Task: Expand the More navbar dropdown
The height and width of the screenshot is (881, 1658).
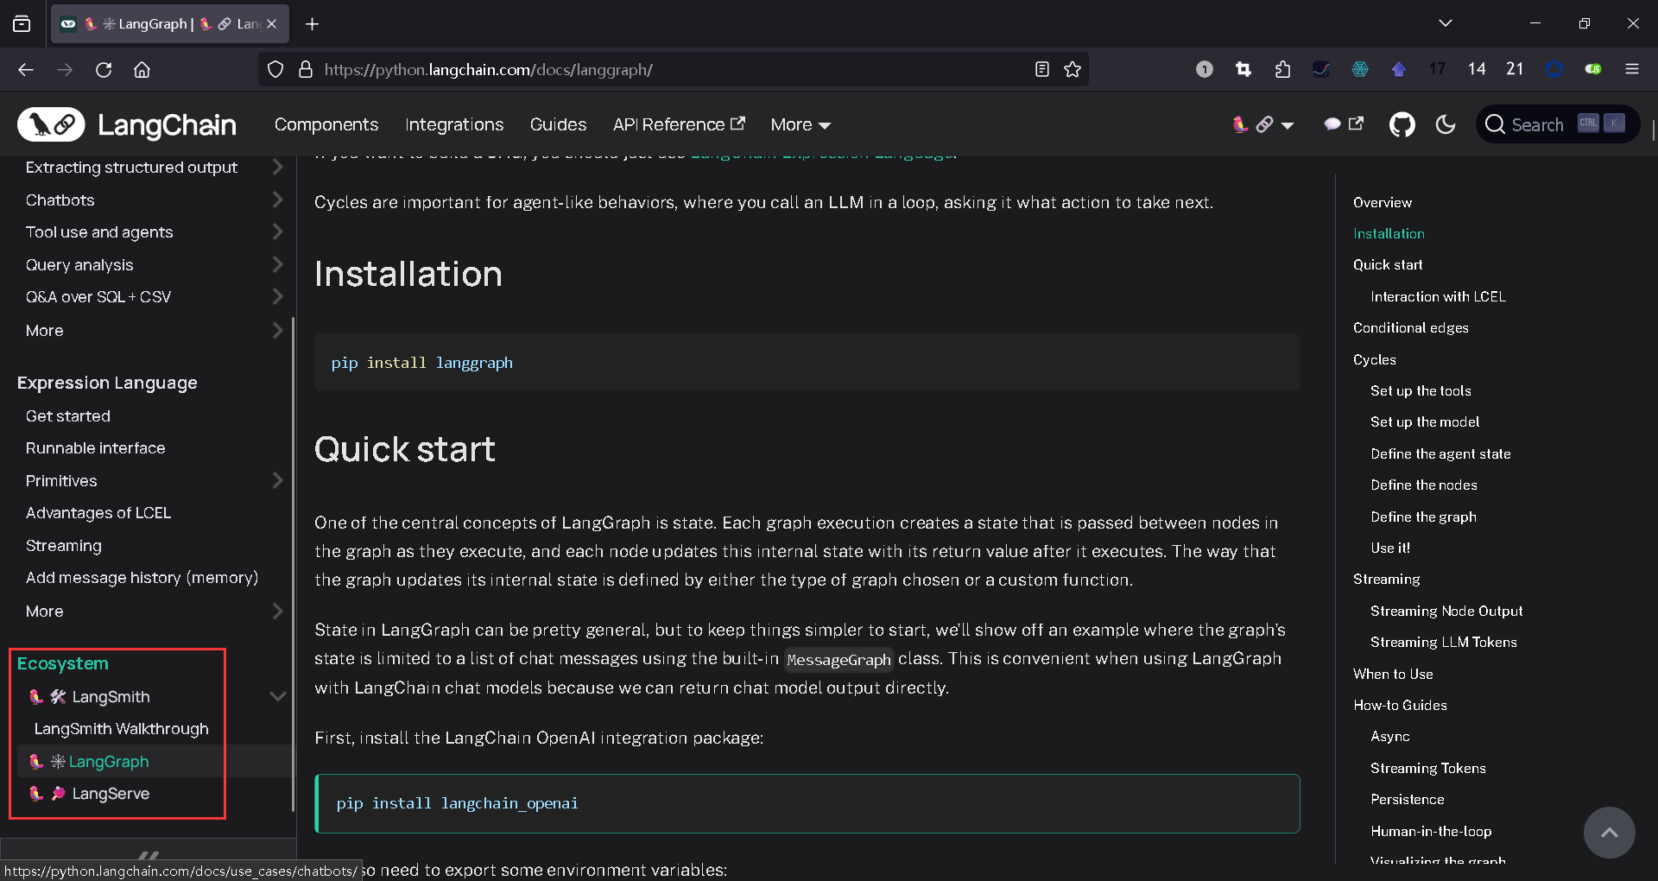Action: pyautogui.click(x=801, y=125)
